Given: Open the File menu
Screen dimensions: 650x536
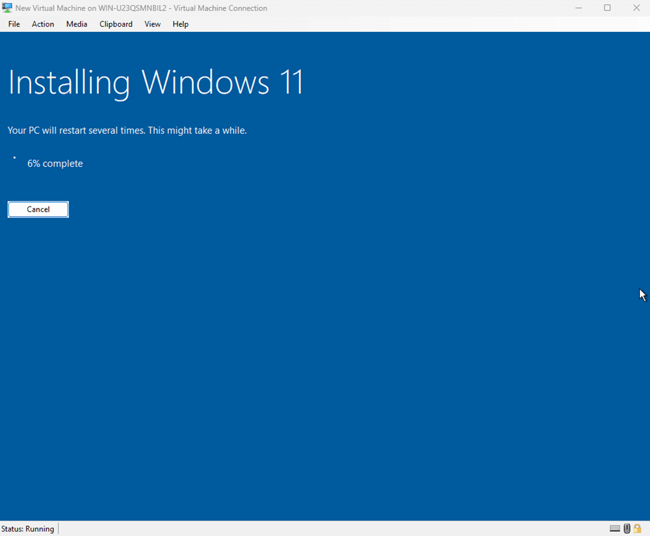Looking at the screenshot, I should (14, 24).
